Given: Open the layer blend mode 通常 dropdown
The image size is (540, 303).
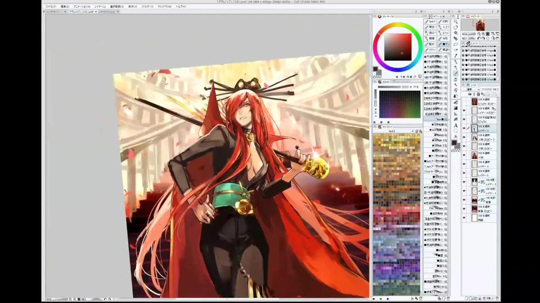Looking at the screenshot, I should click(471, 89).
